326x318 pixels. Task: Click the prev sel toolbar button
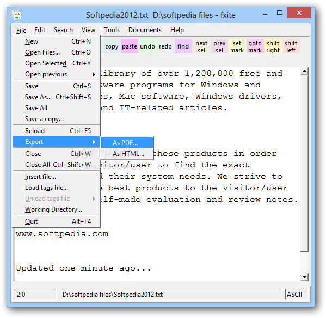[219, 46]
